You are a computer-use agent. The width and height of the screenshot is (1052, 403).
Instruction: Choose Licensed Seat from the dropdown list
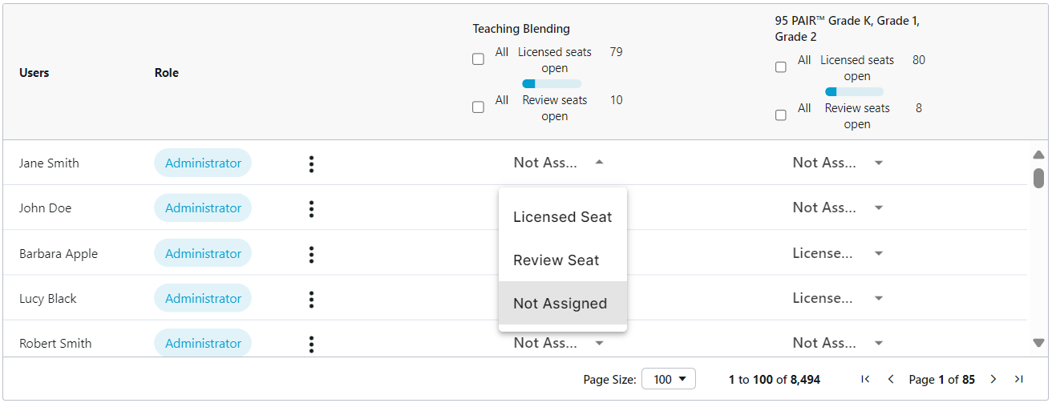pos(562,217)
